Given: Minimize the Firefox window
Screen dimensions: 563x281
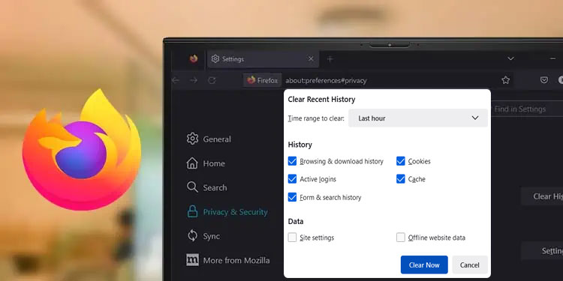Looking at the screenshot, I should point(552,58).
